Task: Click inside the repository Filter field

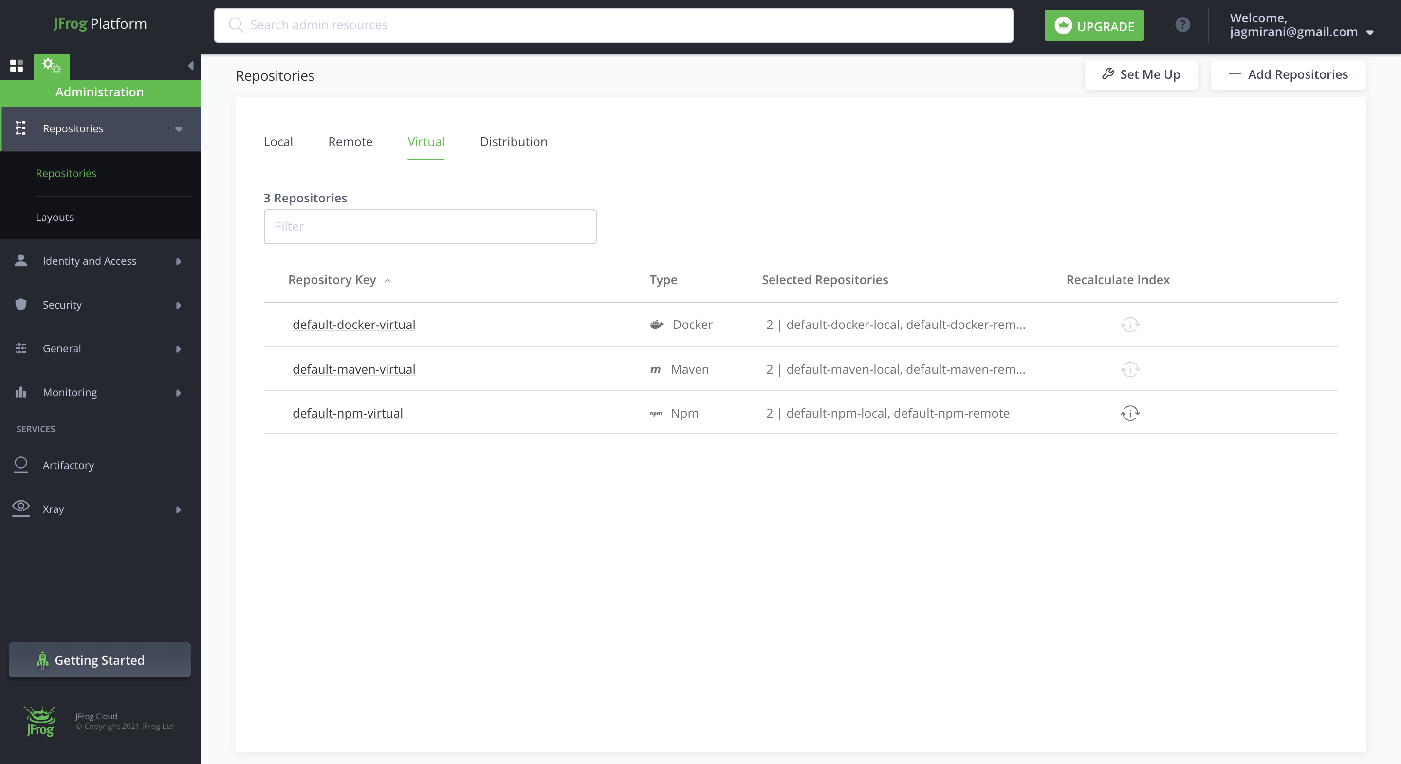Action: click(x=430, y=227)
